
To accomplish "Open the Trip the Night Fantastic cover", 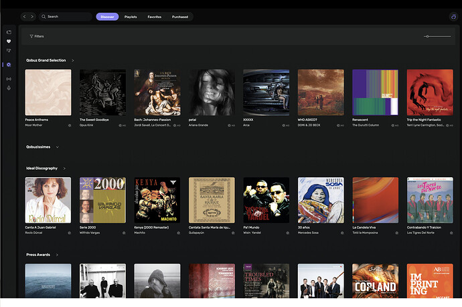I will [430, 92].
